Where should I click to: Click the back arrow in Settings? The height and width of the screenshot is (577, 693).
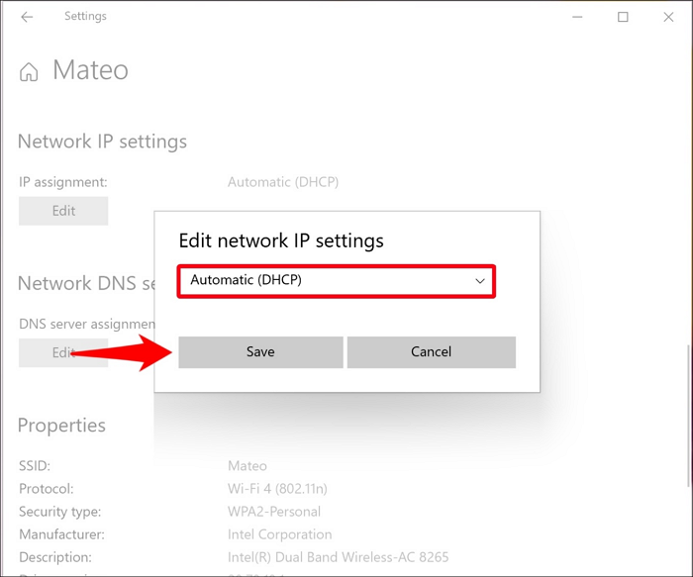tap(27, 17)
